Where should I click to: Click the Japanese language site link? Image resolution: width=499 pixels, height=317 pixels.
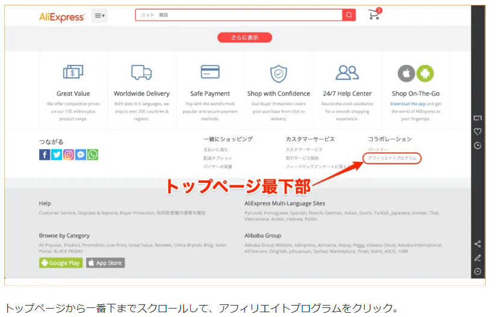coord(400,213)
